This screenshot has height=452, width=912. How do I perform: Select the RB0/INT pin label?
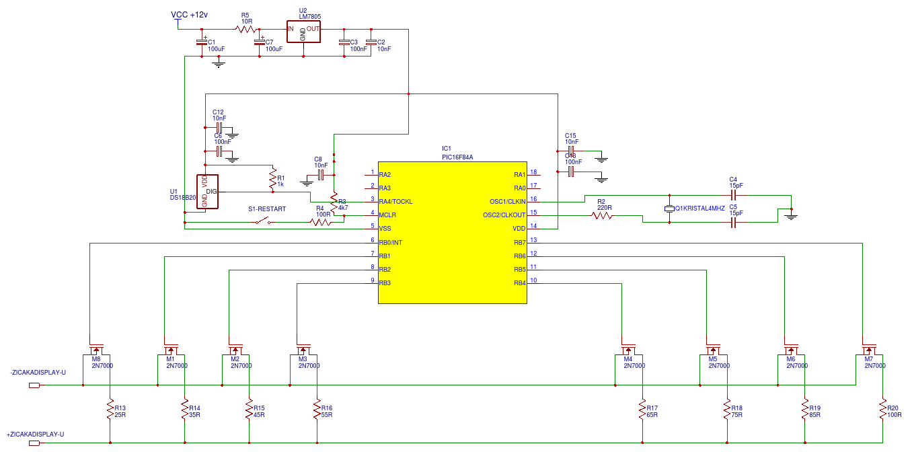[x=391, y=242]
